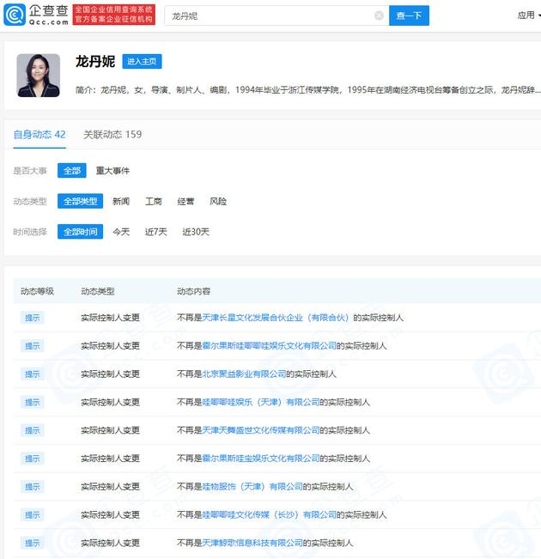Choose 近7天 time range filter
The image size is (541, 559).
click(155, 232)
